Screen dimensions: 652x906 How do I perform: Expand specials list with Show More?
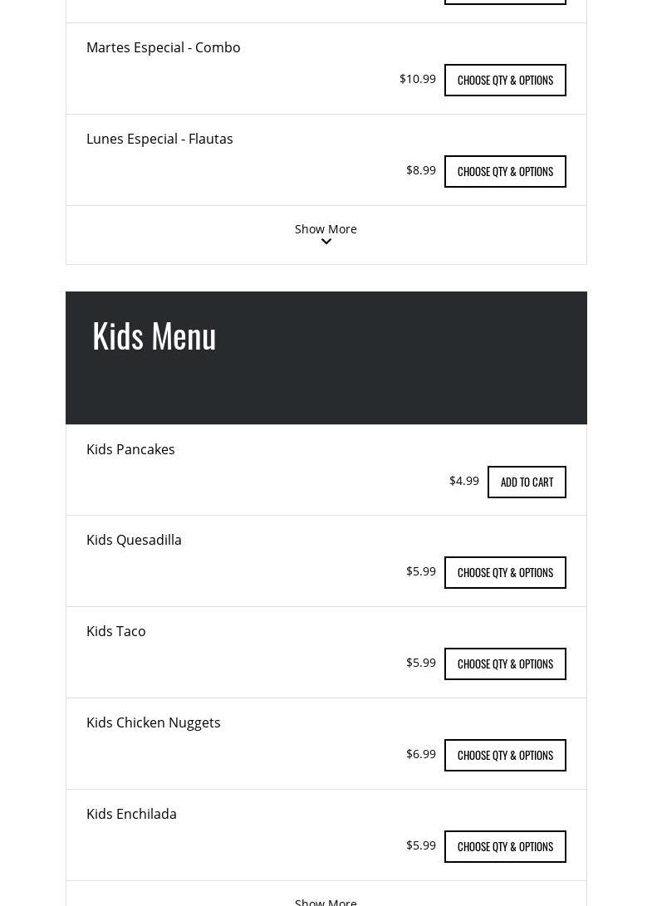click(x=326, y=228)
